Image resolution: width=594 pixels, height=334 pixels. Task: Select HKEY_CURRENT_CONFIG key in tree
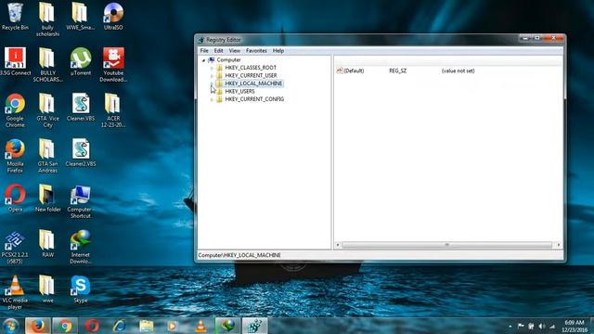(254, 99)
